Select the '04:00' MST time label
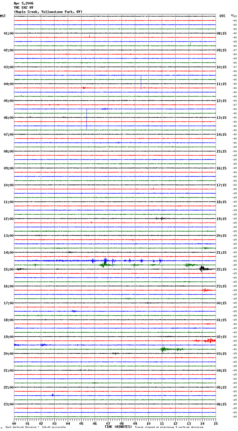The width and height of the screenshot is (238, 431). point(9,84)
